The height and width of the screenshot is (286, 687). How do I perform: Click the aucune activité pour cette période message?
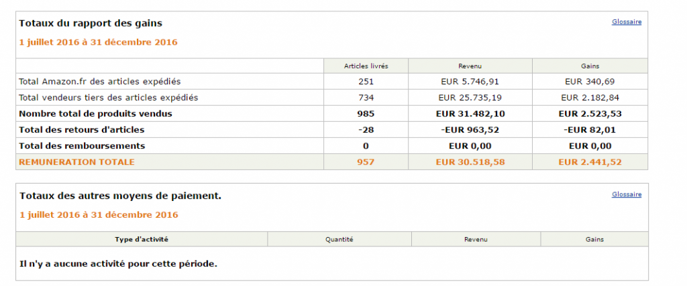(119, 264)
